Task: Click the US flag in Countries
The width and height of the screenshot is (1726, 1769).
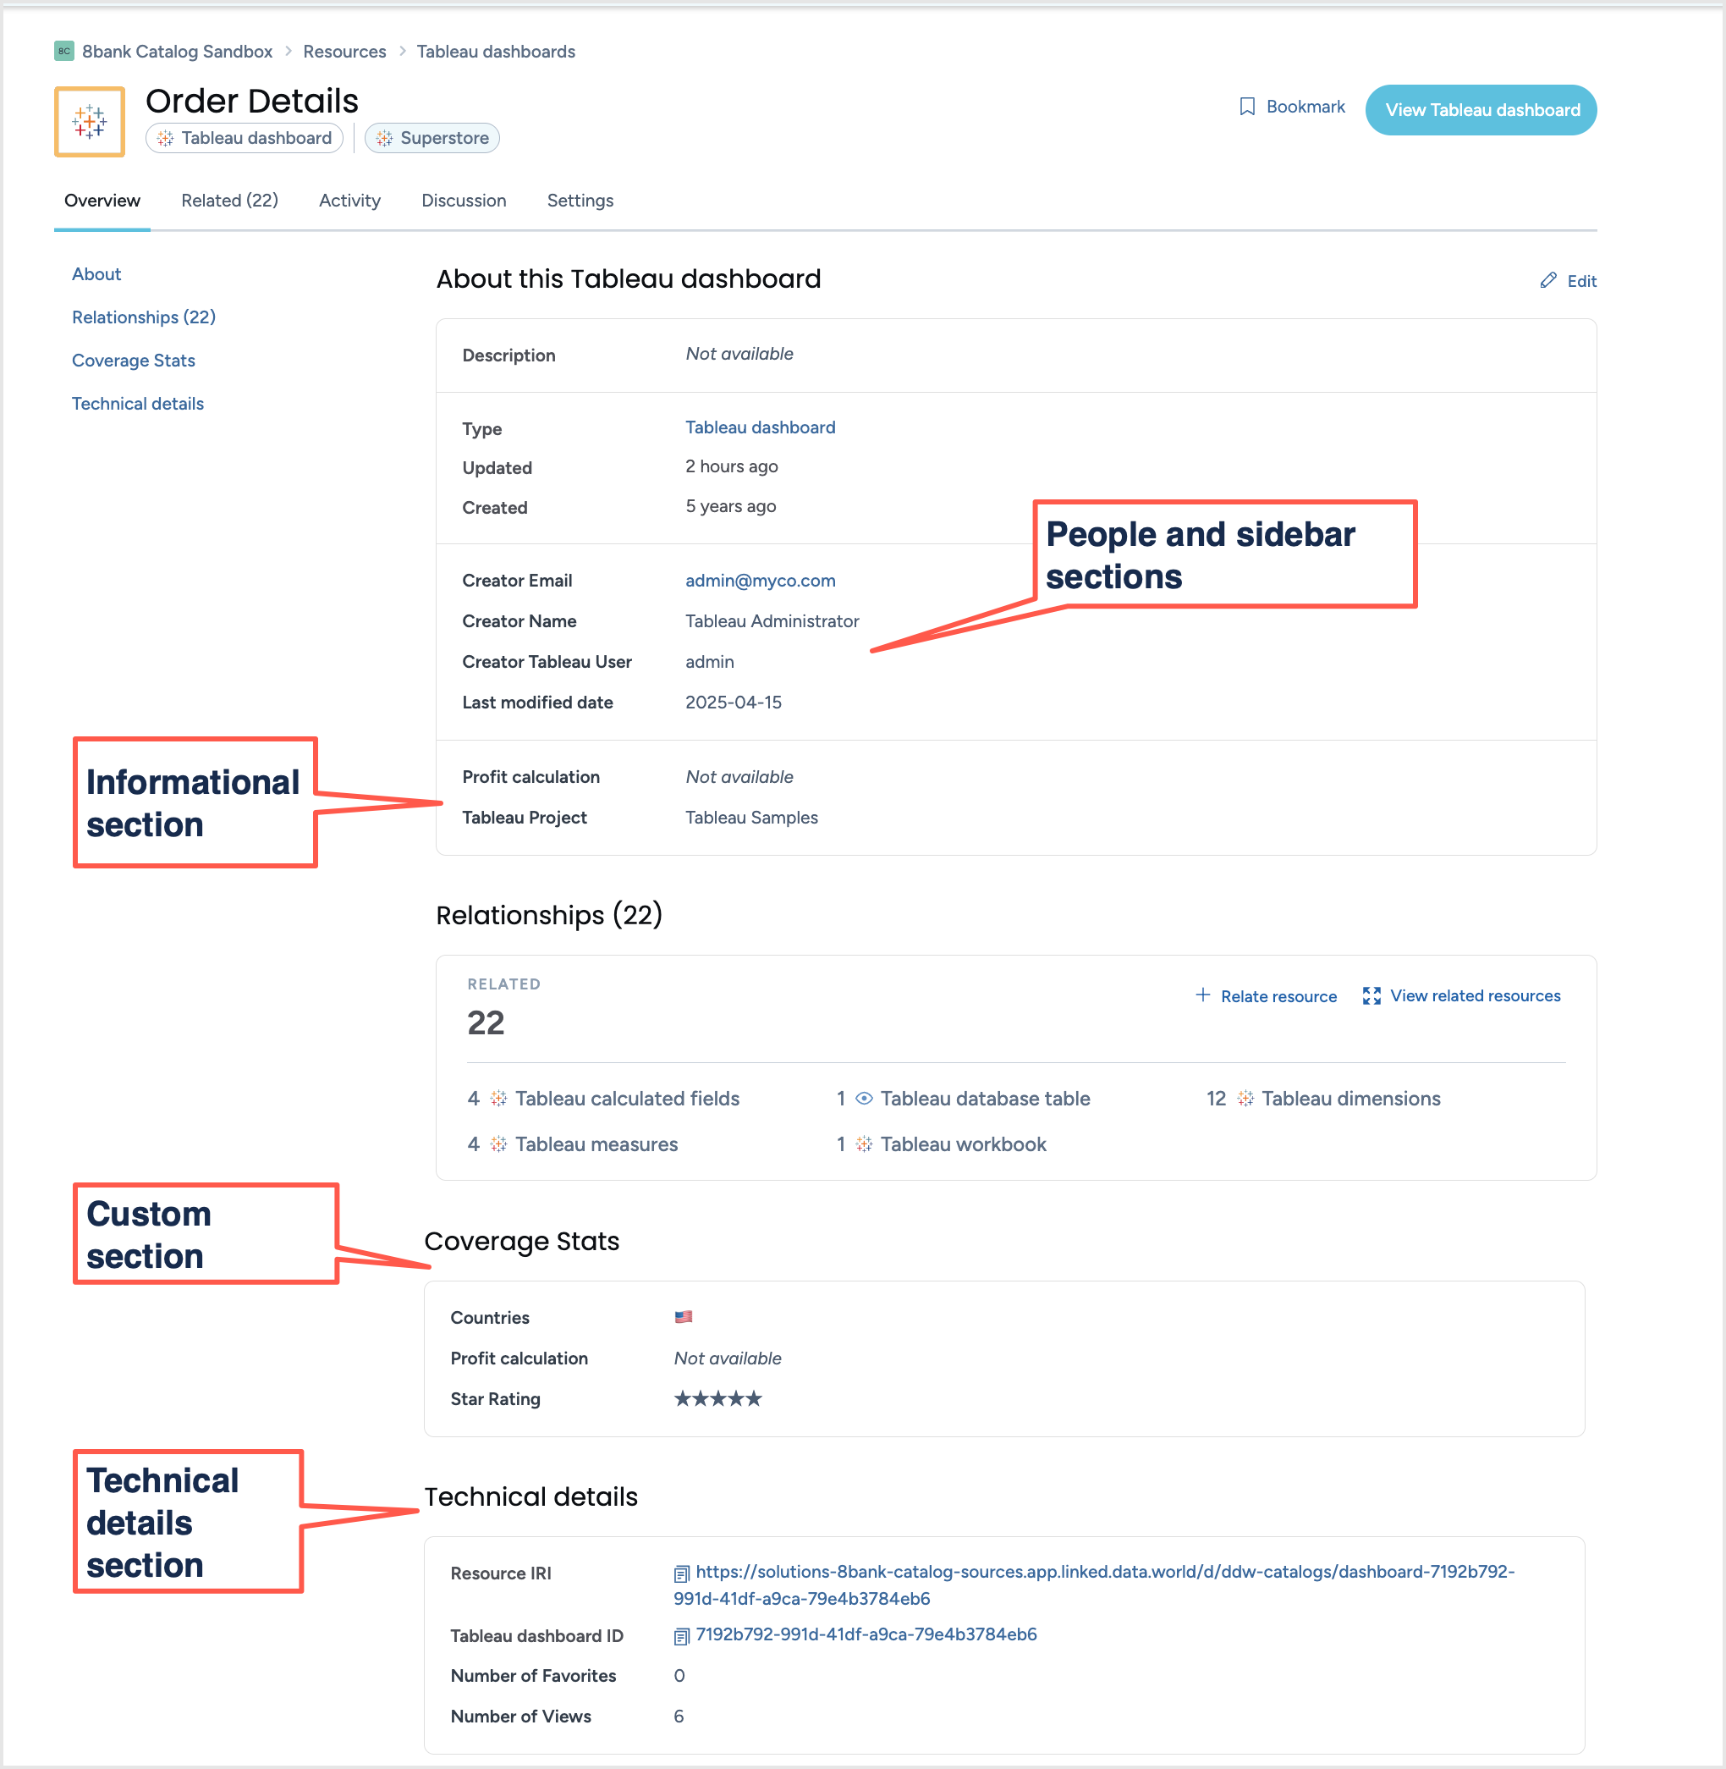Action: coord(683,1316)
